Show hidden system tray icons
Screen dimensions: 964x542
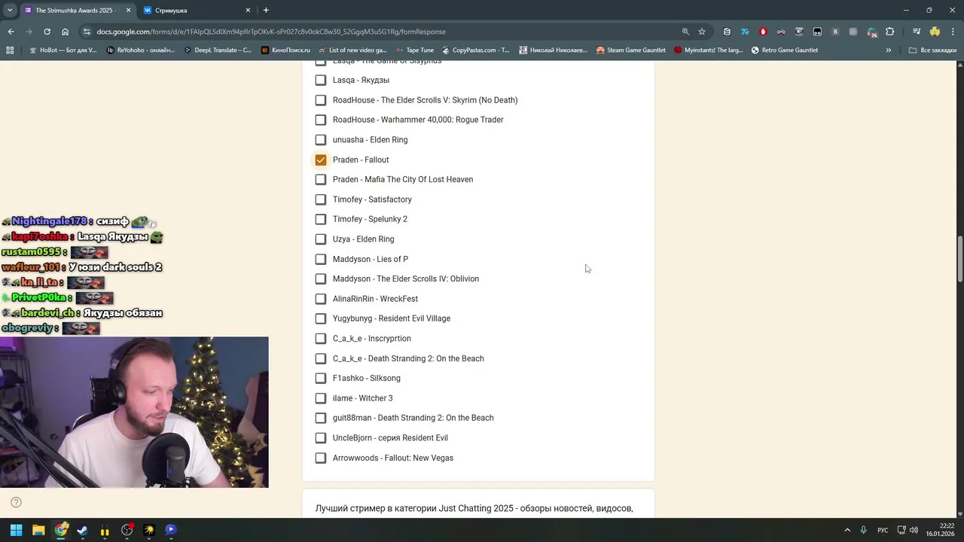[x=847, y=530]
